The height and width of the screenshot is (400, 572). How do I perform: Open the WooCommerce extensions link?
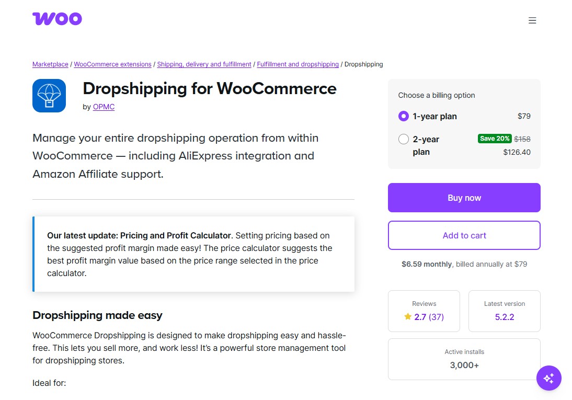point(112,64)
